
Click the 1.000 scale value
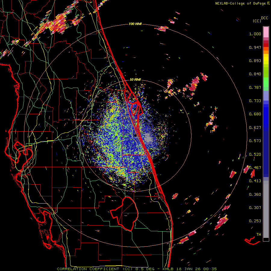(255, 34)
